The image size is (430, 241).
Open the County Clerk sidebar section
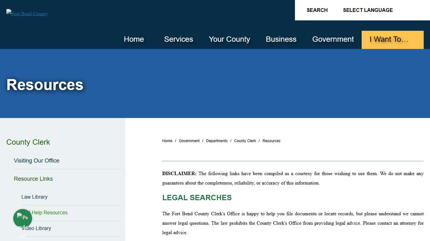click(x=28, y=142)
